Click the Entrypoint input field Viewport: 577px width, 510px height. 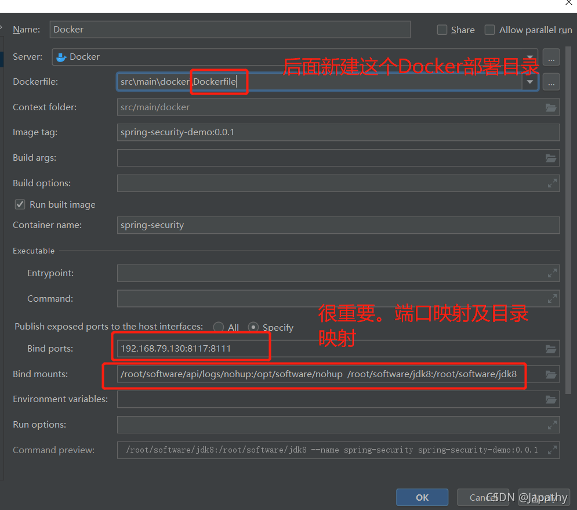point(338,273)
